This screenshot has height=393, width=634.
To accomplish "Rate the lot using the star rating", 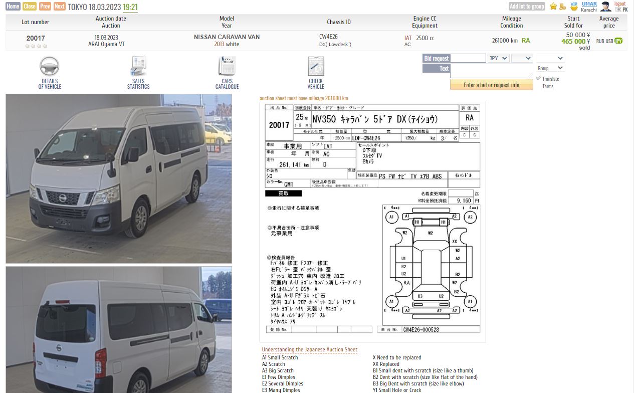I will tap(36, 46).
